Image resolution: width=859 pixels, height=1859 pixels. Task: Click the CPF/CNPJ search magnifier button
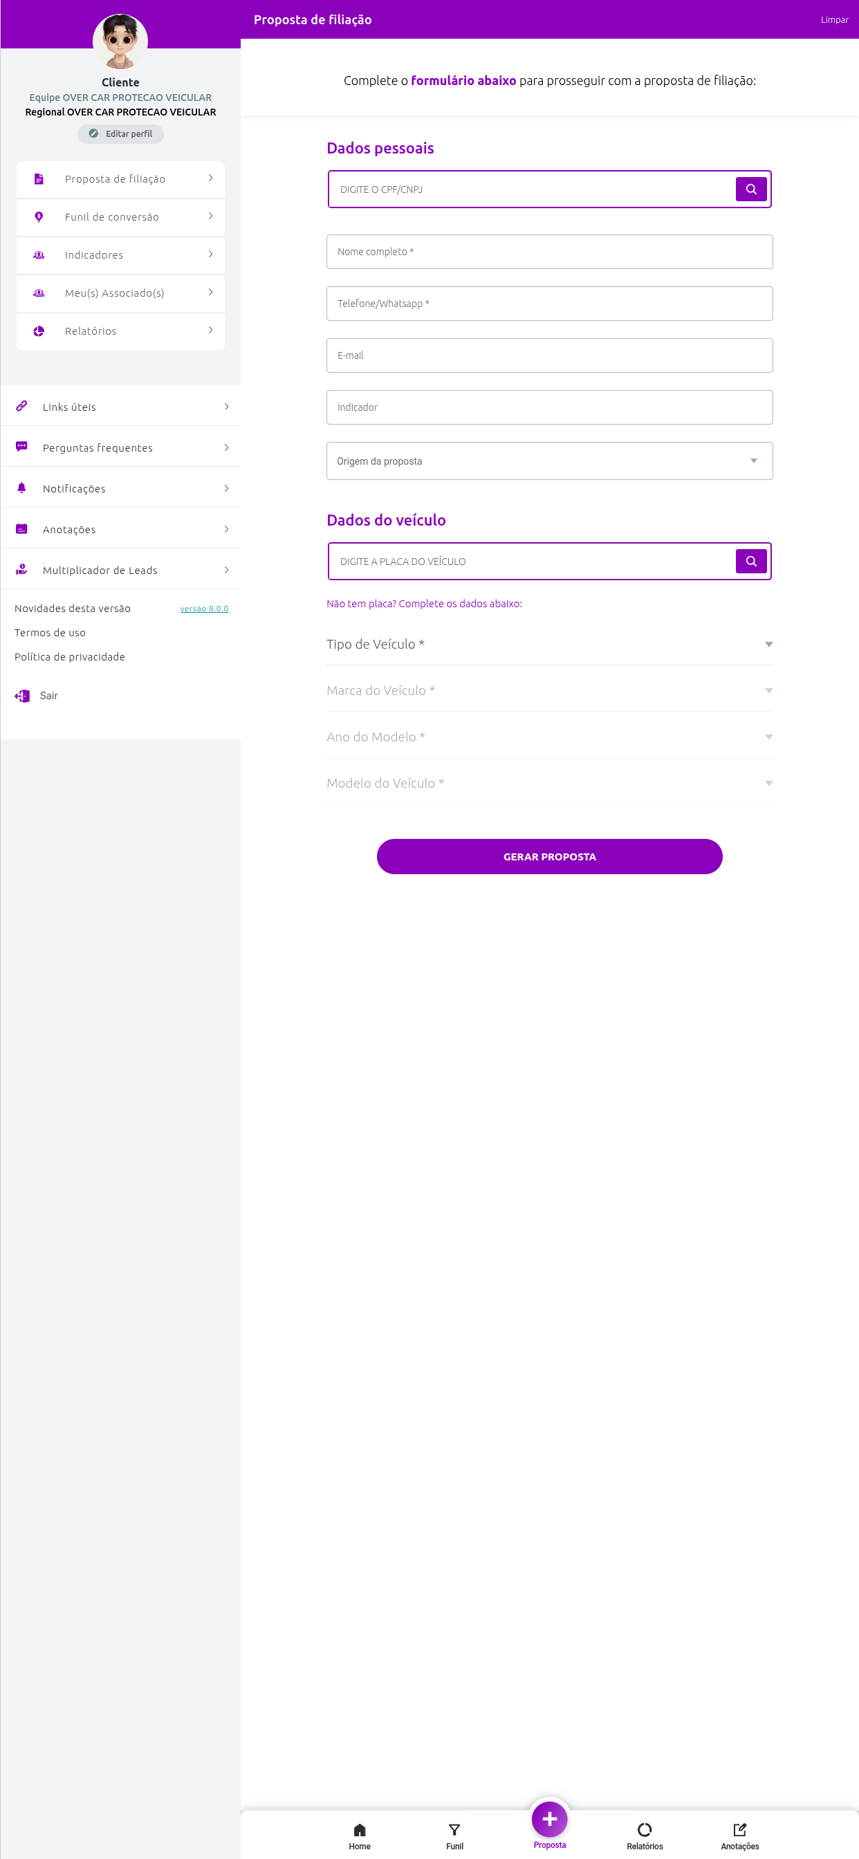tap(750, 189)
